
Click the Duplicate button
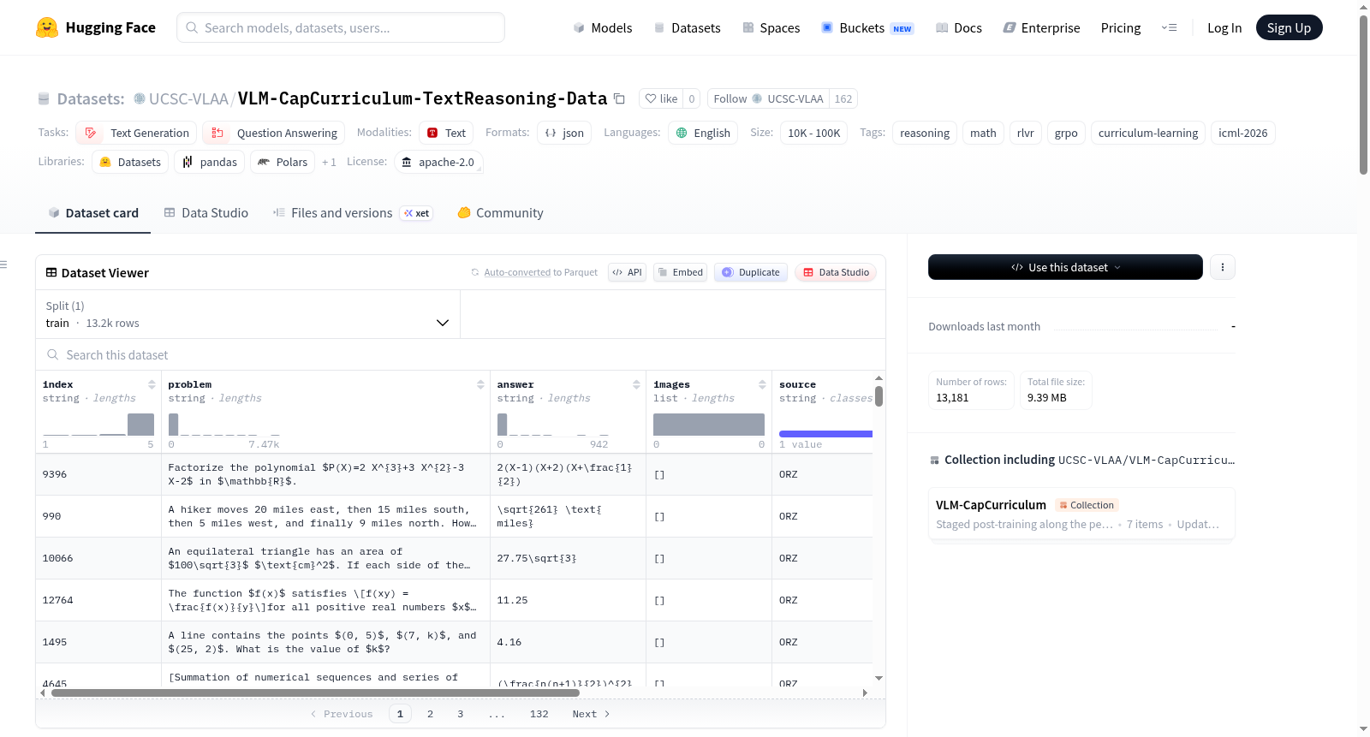[751, 273]
